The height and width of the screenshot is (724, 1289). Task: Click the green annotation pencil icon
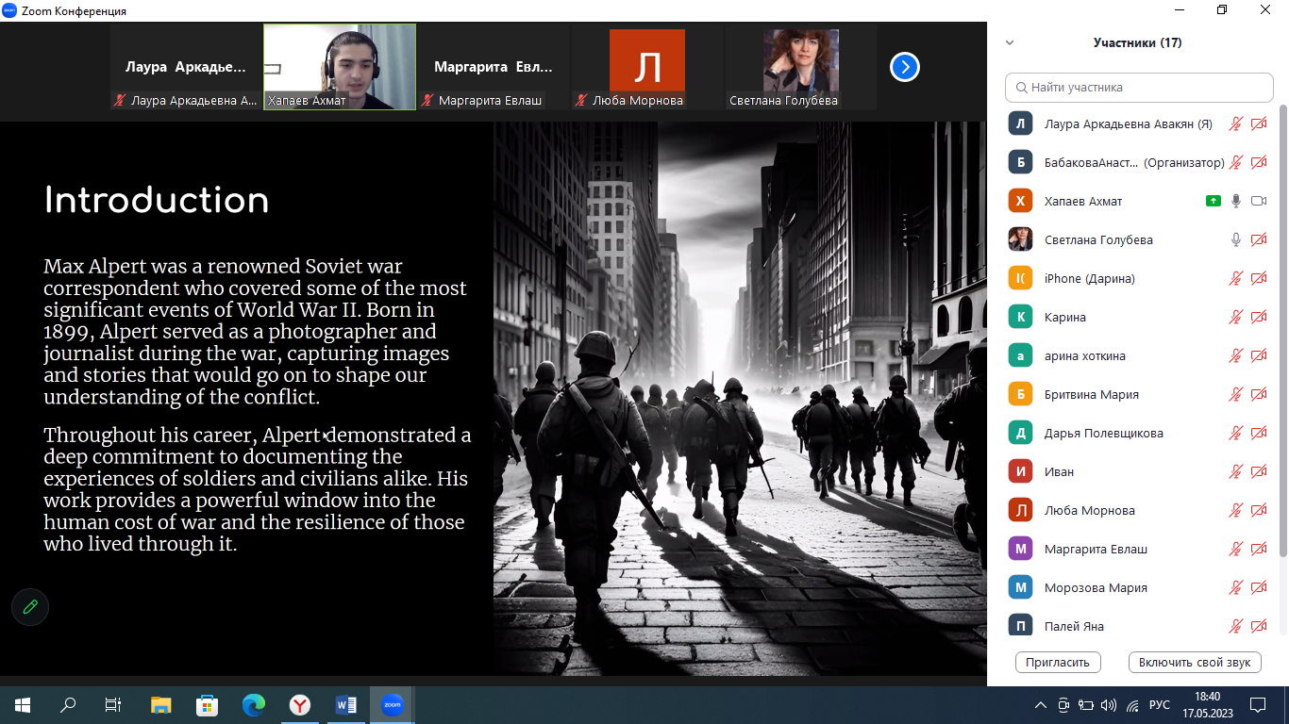(x=30, y=607)
